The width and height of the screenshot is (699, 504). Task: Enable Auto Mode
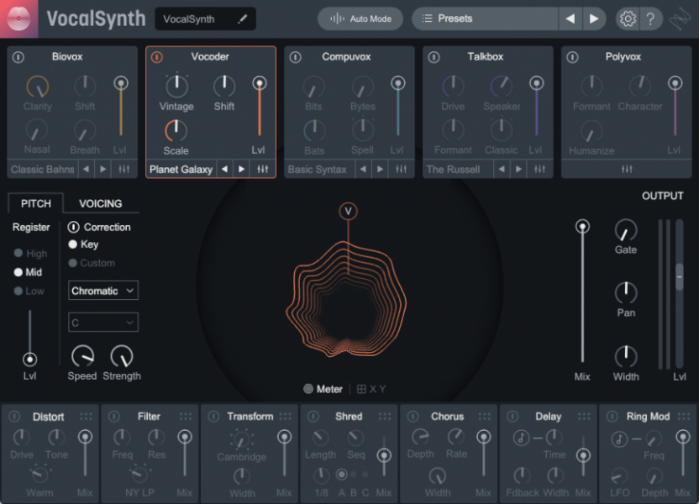click(x=360, y=18)
